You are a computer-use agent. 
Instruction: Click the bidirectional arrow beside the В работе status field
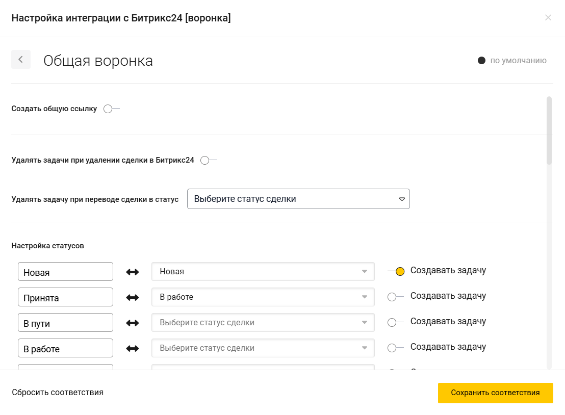pyautogui.click(x=133, y=348)
